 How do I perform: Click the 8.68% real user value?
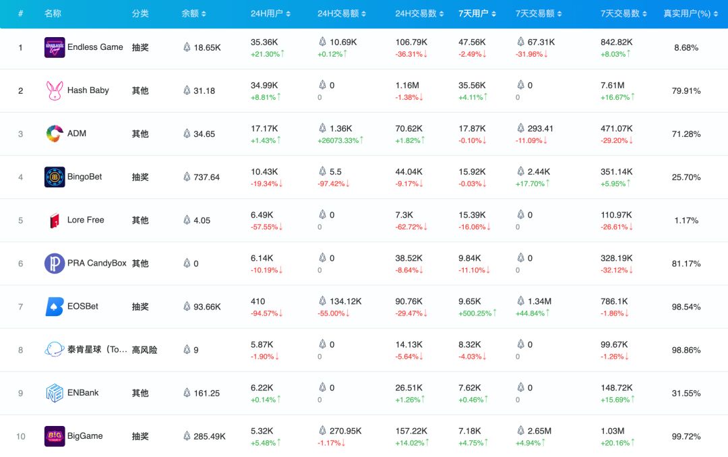[x=686, y=47]
